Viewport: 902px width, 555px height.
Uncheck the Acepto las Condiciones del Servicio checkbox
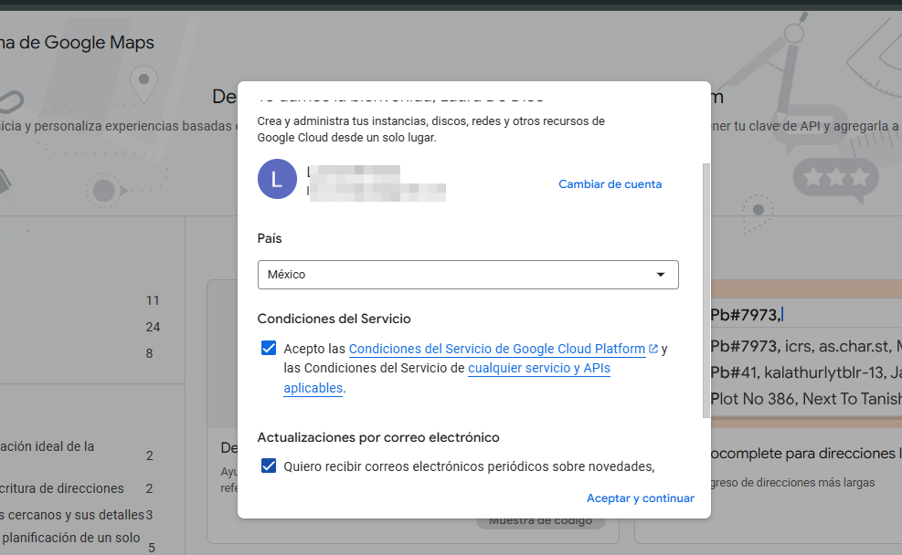pos(269,348)
